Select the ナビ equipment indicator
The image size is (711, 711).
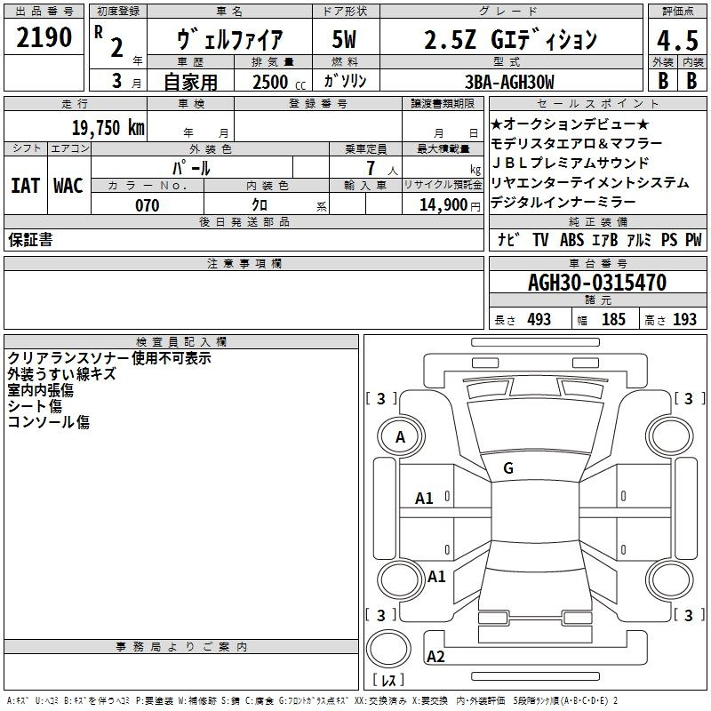pos(507,240)
